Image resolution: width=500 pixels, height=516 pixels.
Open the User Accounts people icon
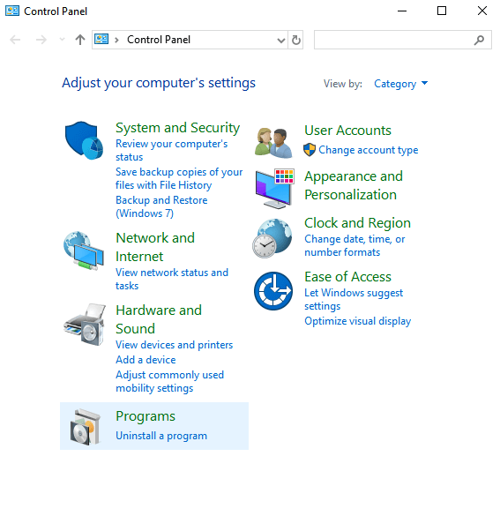tap(273, 143)
